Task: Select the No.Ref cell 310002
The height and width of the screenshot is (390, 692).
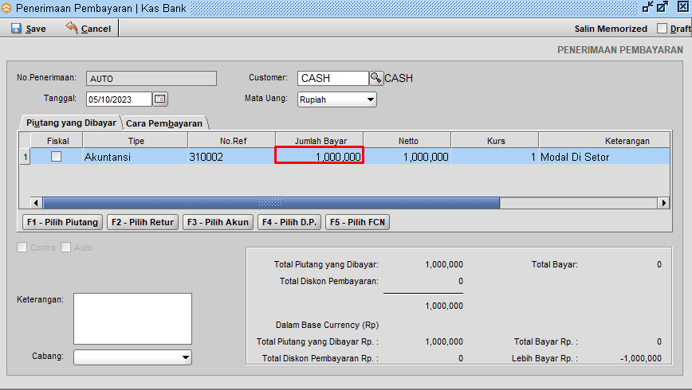Action: [x=232, y=157]
